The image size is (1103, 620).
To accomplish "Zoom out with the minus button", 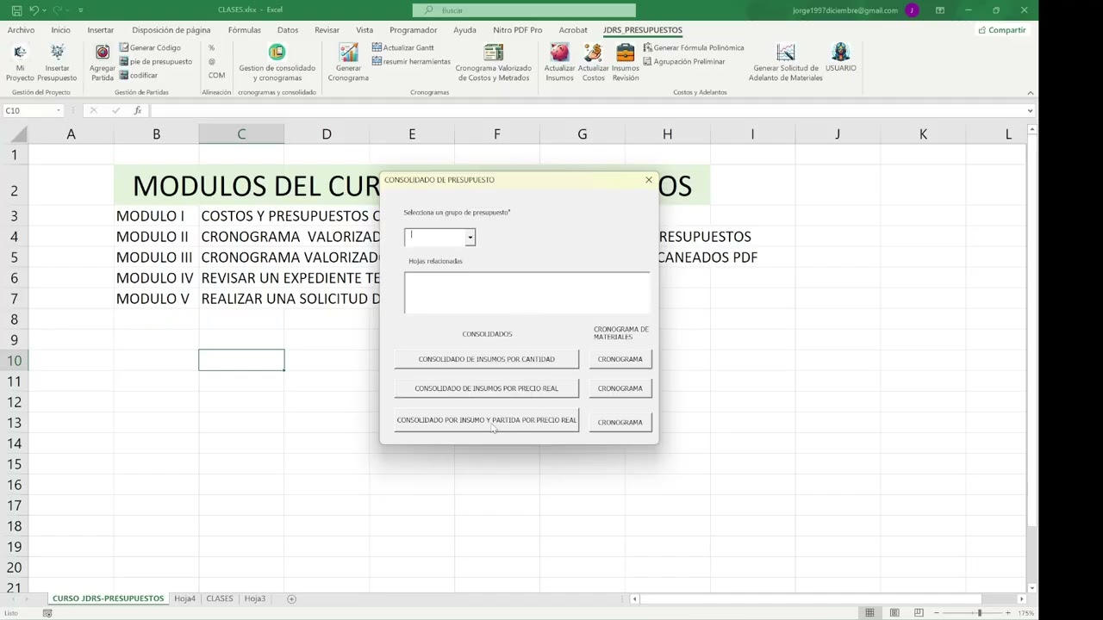I will pos(937,612).
